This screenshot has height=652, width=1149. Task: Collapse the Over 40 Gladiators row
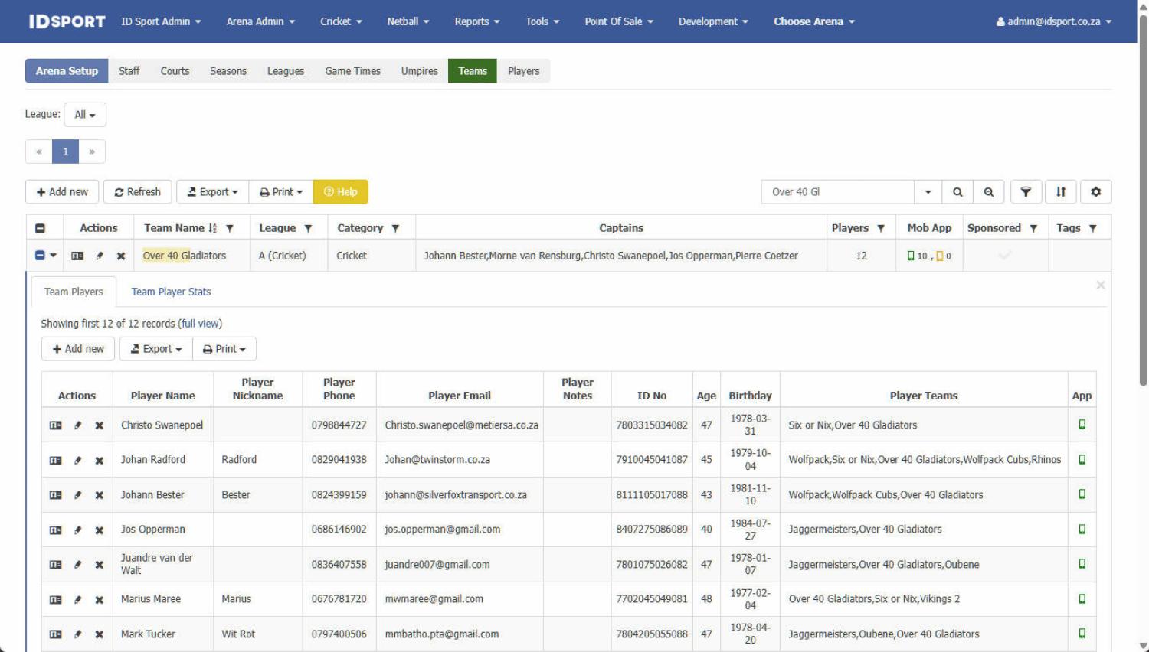(x=40, y=256)
